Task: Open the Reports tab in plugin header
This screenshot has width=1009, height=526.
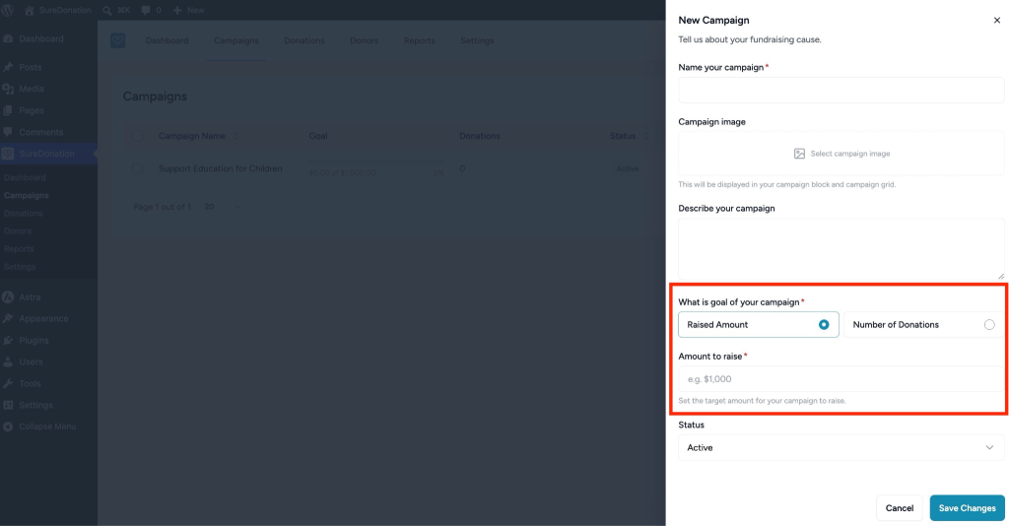Action: [420, 40]
